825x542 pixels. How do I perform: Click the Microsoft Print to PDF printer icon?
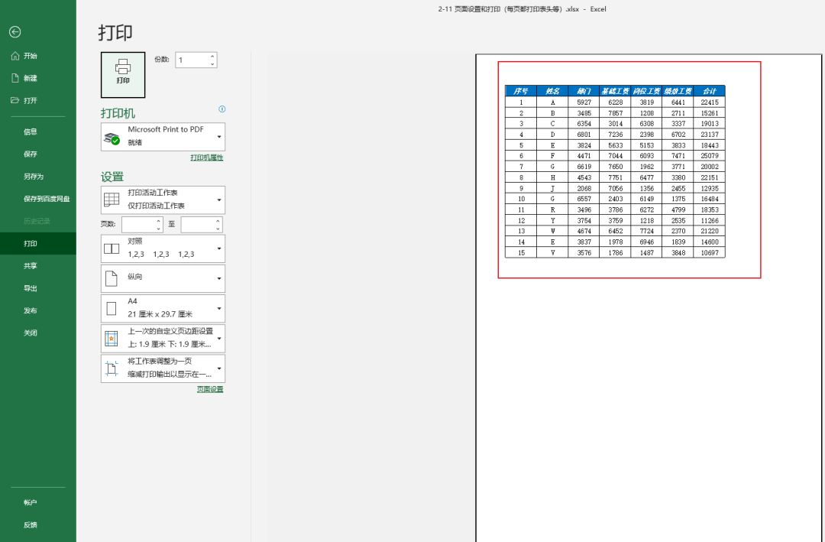(x=112, y=138)
